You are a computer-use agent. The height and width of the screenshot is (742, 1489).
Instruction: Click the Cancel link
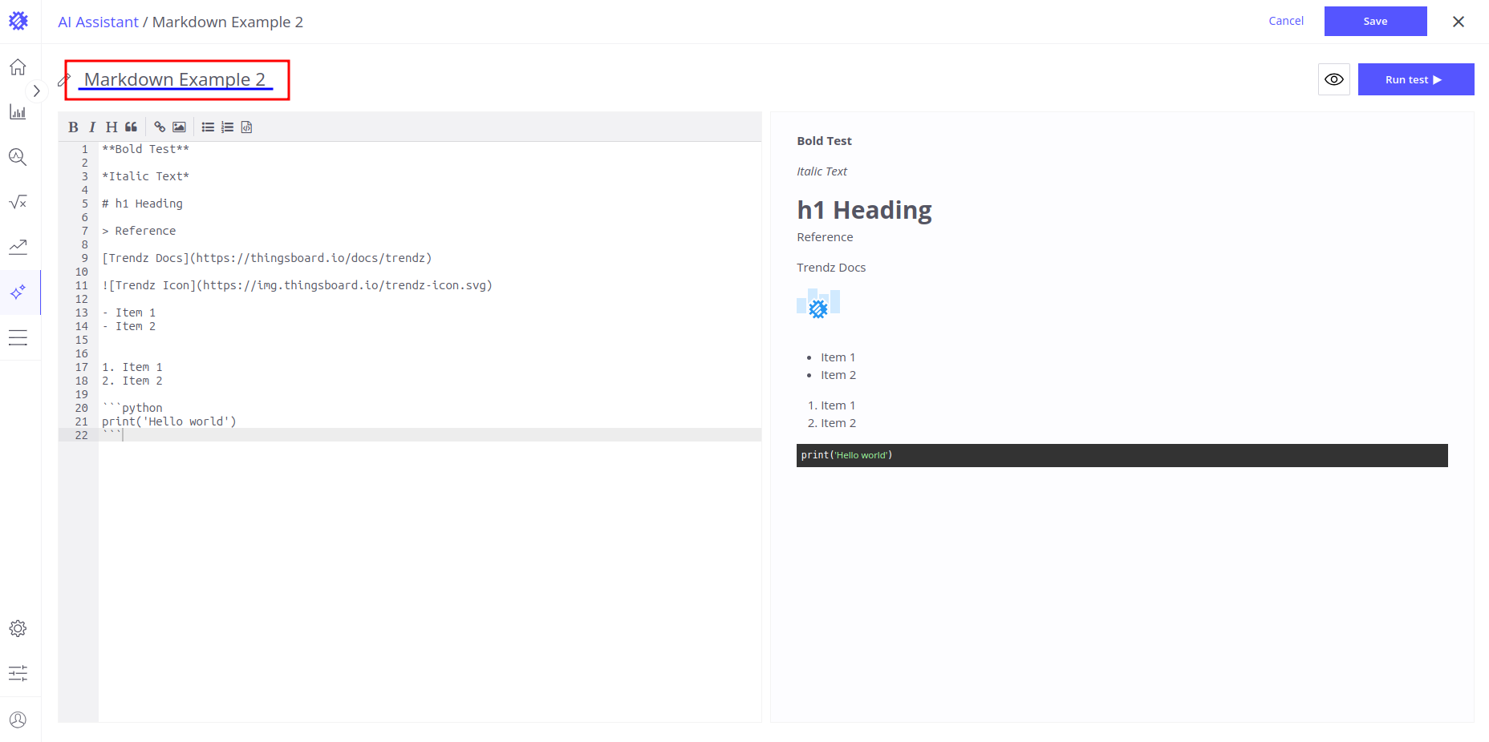(1285, 21)
